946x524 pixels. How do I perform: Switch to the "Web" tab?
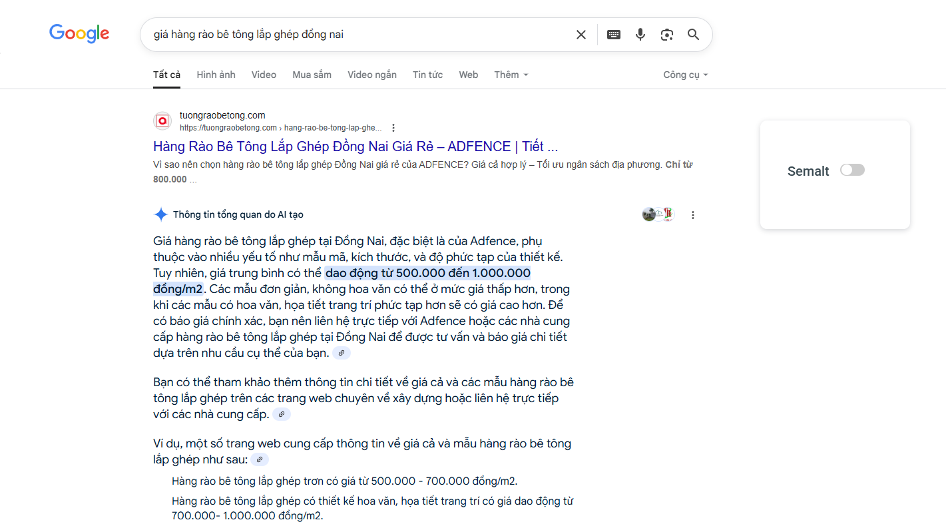(x=469, y=75)
